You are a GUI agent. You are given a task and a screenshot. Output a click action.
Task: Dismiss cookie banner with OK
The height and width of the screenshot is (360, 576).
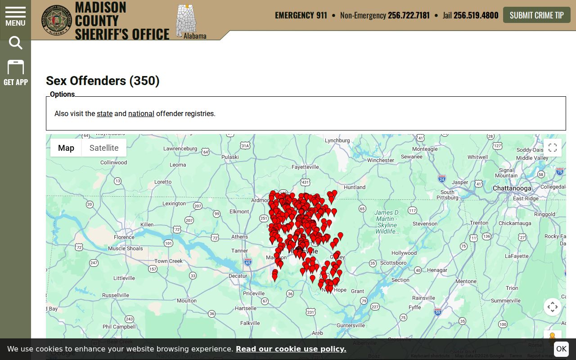click(x=561, y=349)
